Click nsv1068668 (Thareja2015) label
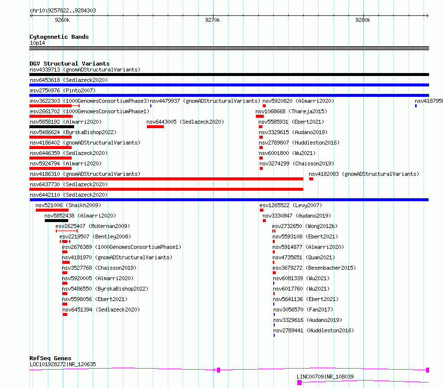Viewport: 443px width, 388px height. tap(291, 111)
